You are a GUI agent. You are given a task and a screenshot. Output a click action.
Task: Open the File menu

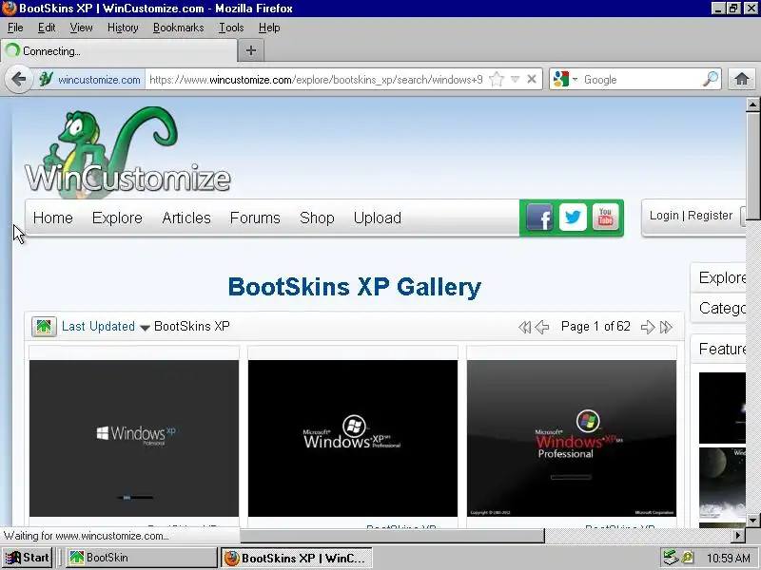pyautogui.click(x=15, y=28)
